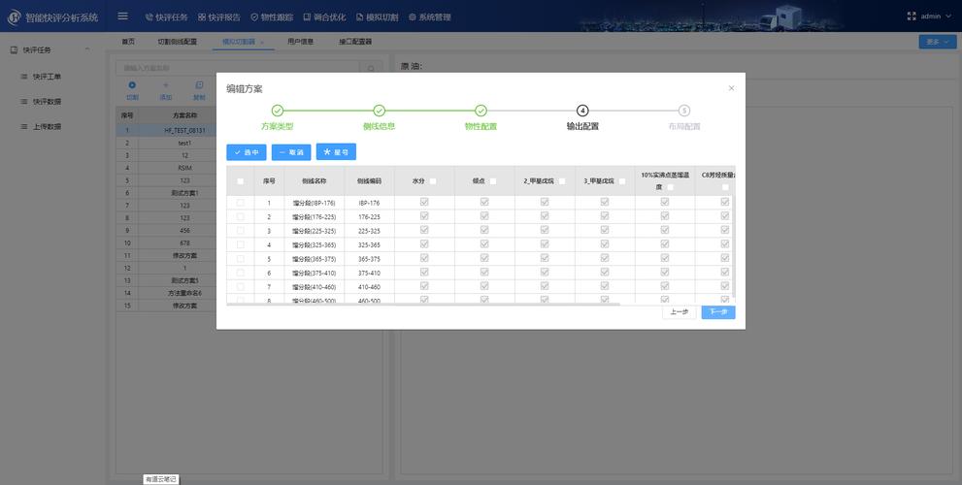Click the 上一步 button

(x=680, y=312)
